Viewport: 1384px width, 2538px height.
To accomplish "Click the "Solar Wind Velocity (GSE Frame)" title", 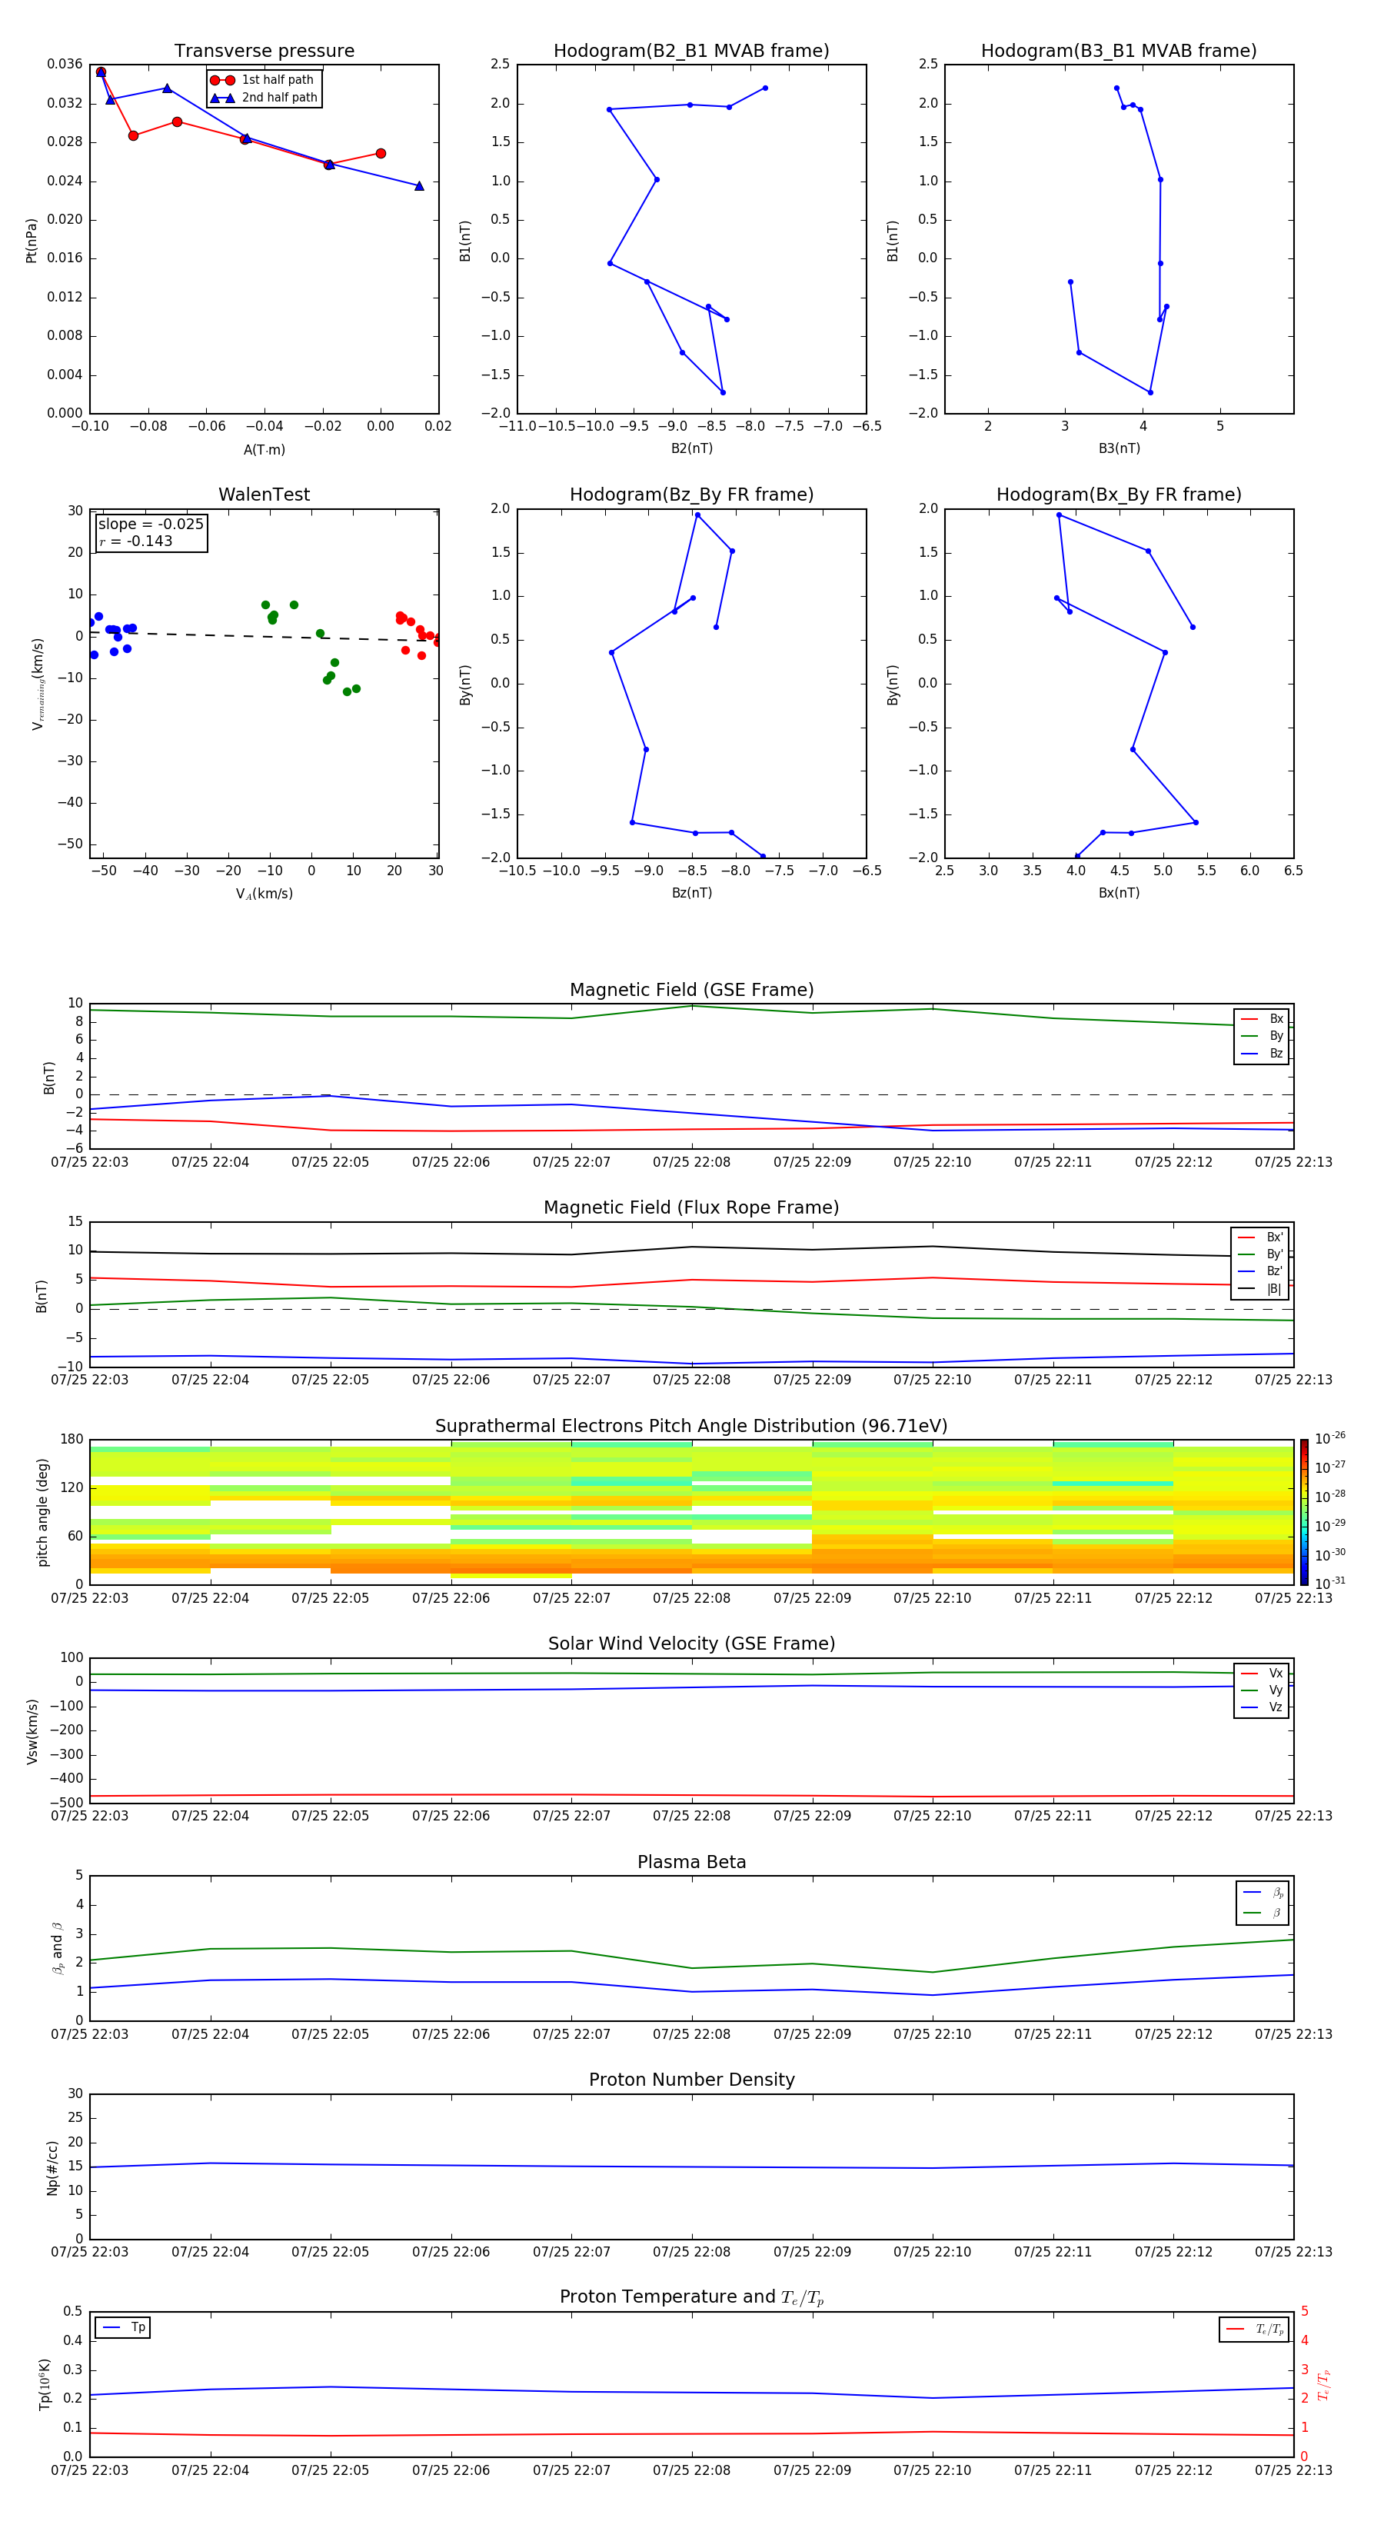I will tap(691, 1644).
